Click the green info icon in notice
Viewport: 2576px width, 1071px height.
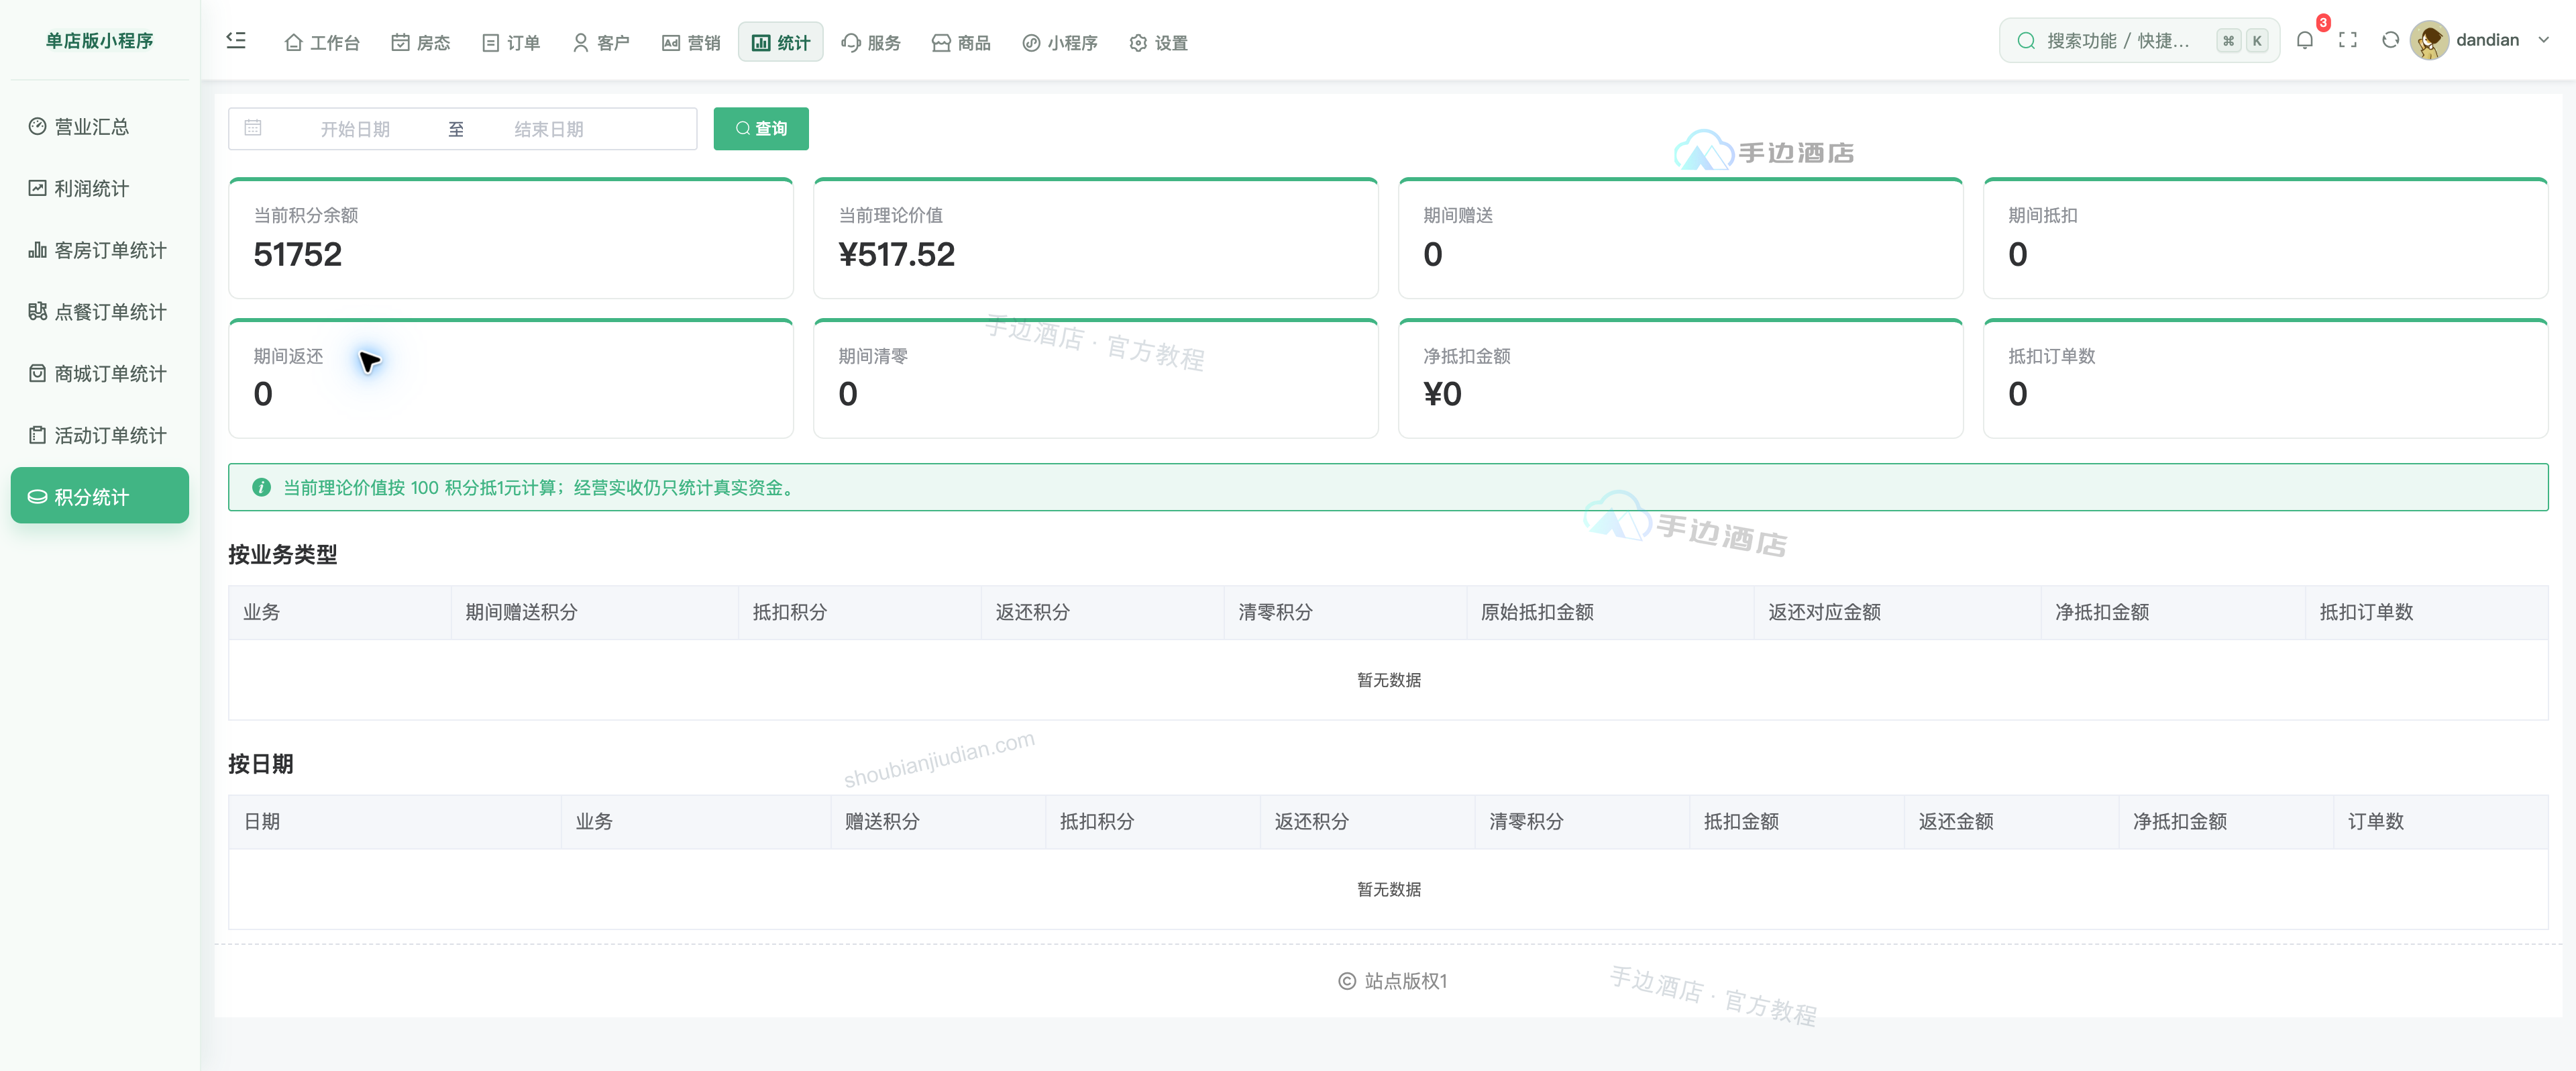pos(261,488)
